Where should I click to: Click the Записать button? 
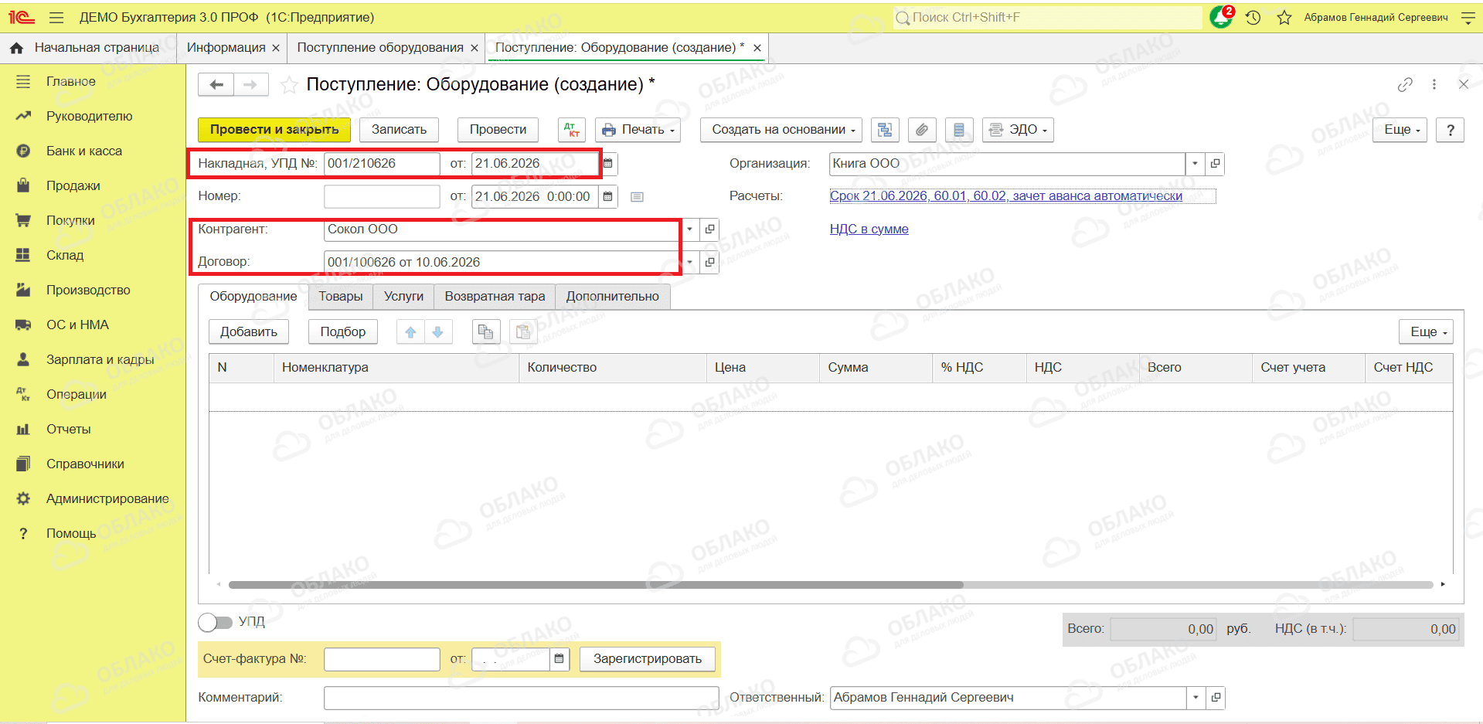click(399, 130)
